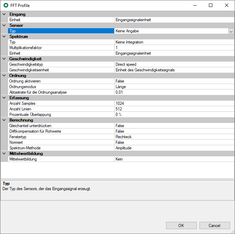The image size is (235, 234).
Task: Select the Prozentuale Überlappung property row
Action: coord(61,115)
